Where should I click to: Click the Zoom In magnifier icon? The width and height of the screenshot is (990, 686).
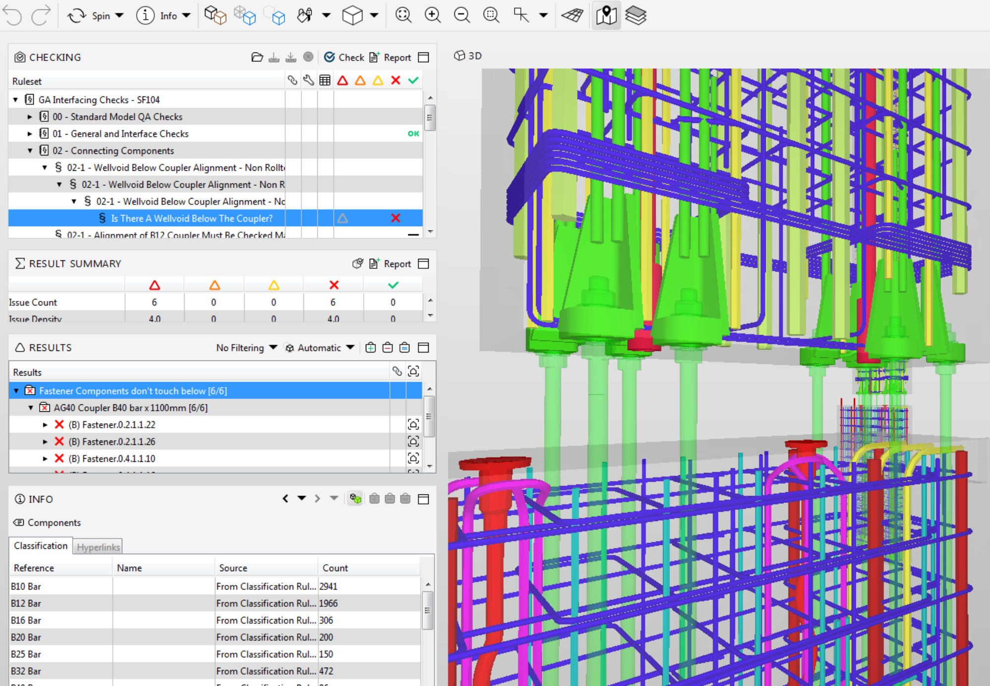433,16
